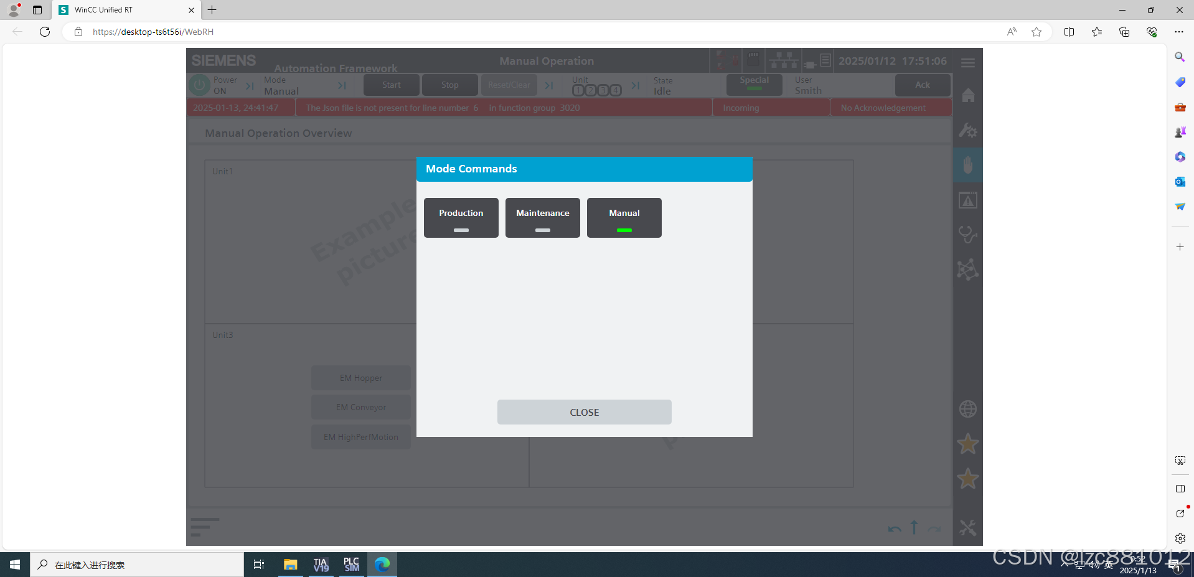Select the Production mode command
This screenshot has width=1194, height=577.
pos(461,217)
